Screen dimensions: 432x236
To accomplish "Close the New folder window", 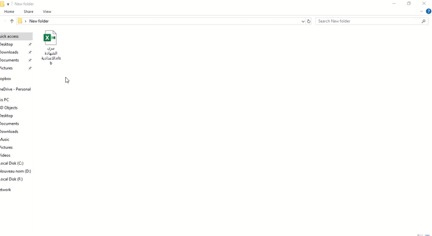I will (x=424, y=4).
